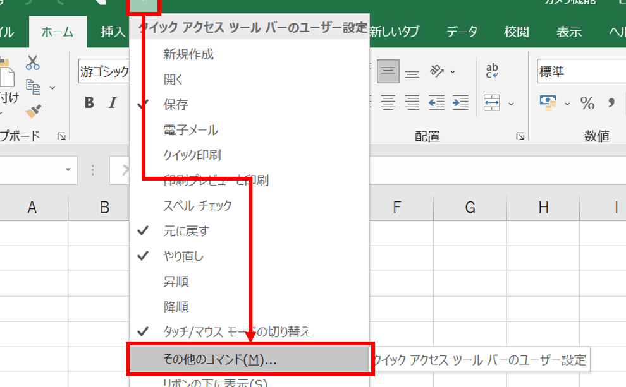Select the Format Painter brush icon
The height and width of the screenshot is (387, 626).
click(33, 112)
